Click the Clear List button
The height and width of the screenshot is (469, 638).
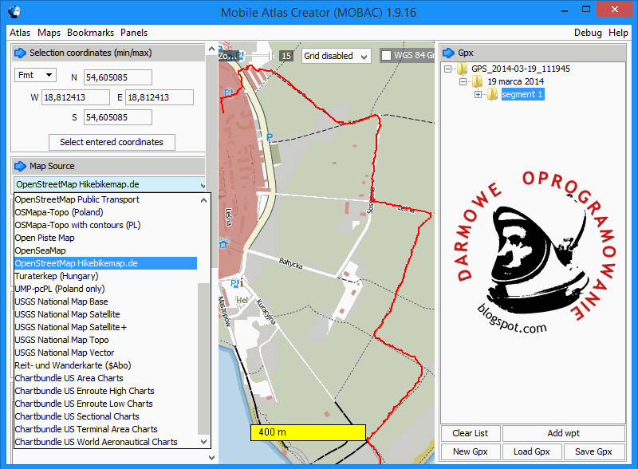[x=470, y=433]
